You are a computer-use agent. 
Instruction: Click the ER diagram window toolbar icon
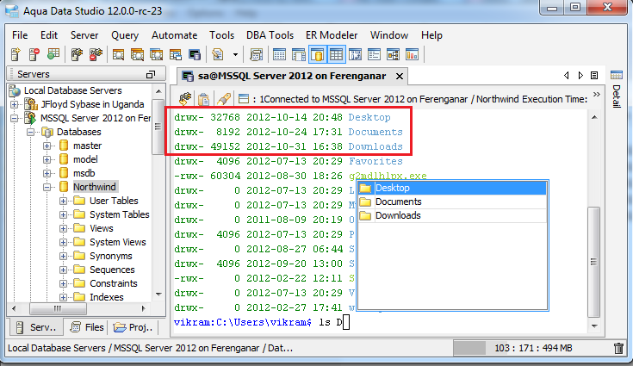point(394,54)
